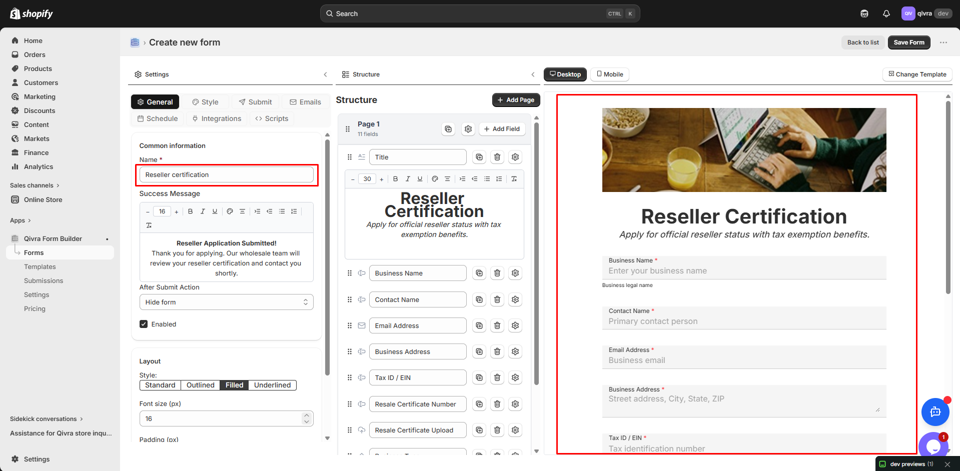This screenshot has width=960, height=471.
Task: Decrease Title font size
Action: 353,179
